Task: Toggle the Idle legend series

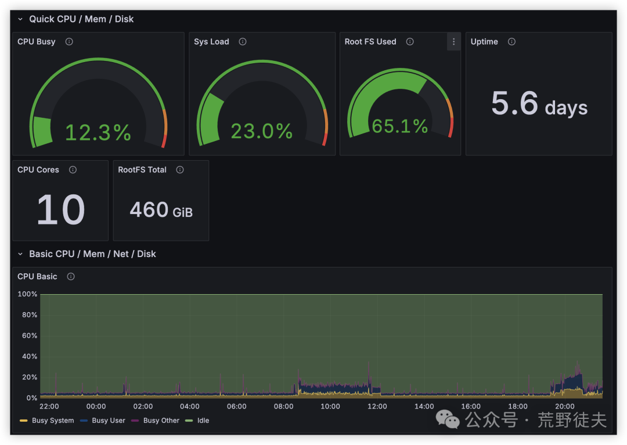Action: 197,420
